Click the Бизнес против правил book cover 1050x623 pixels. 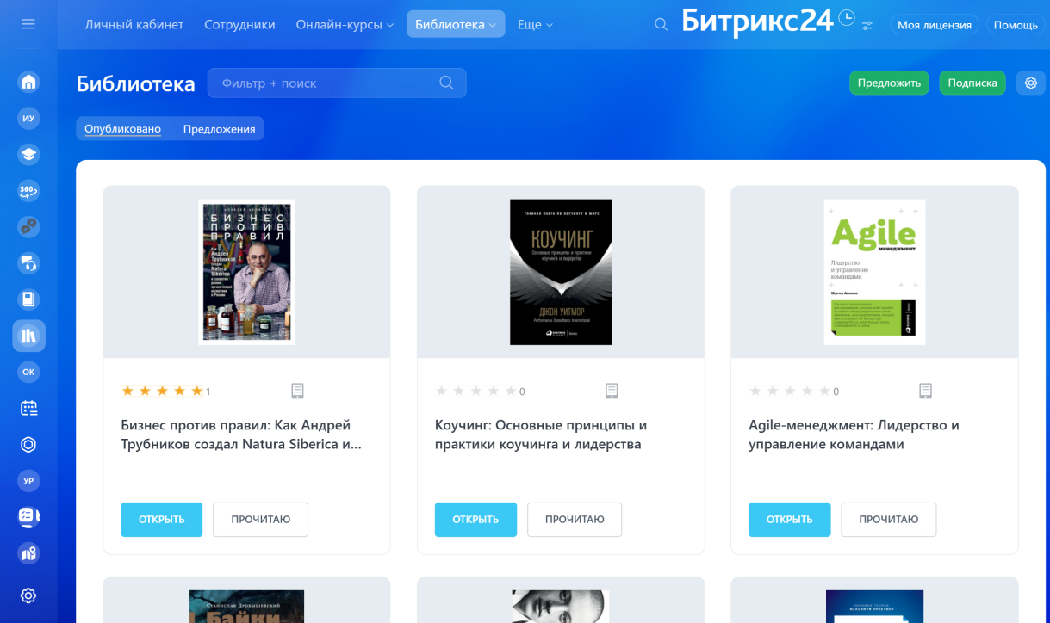point(247,272)
